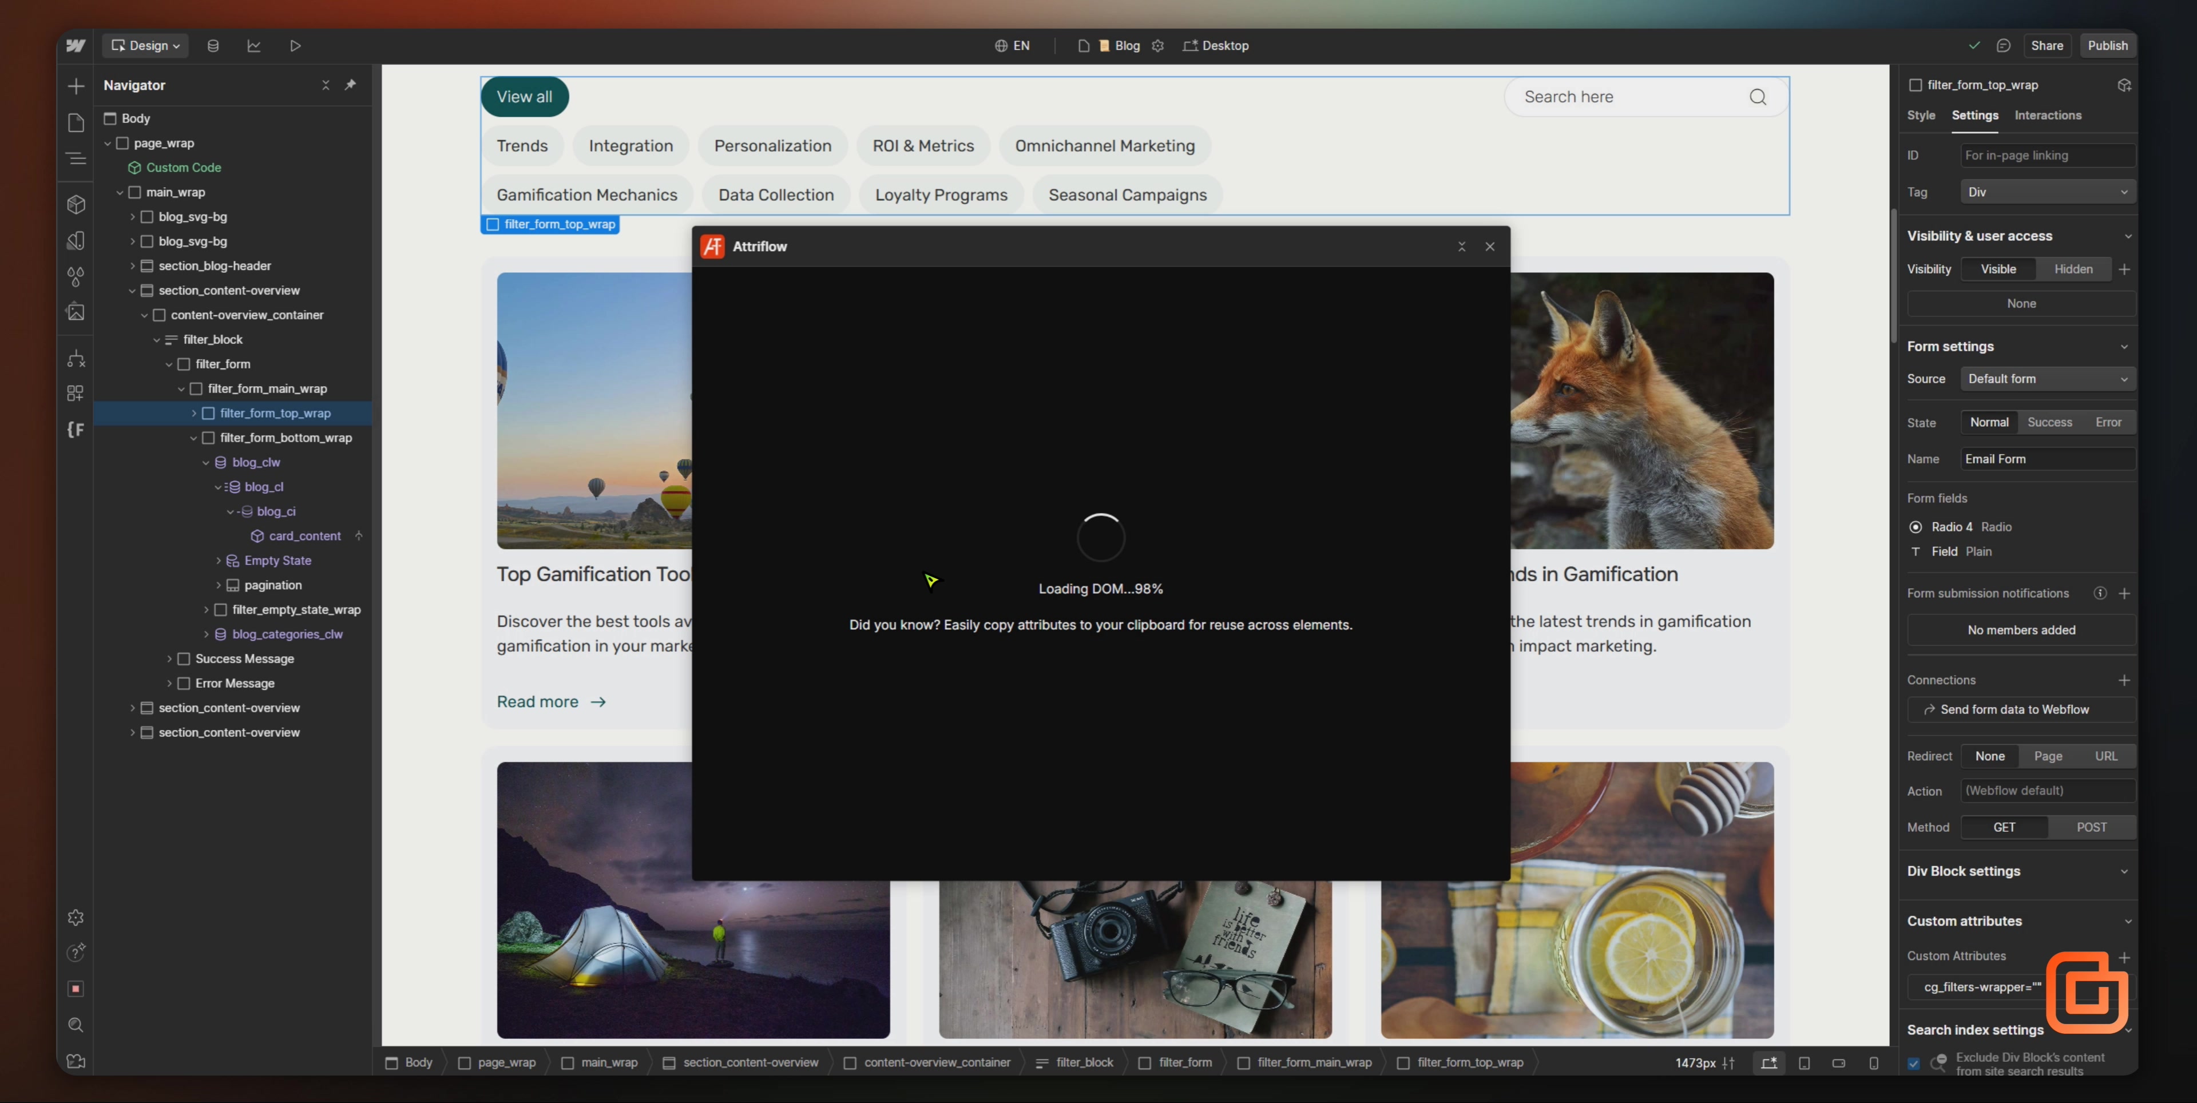Open the Assets image icon
2197x1103 pixels.
(x=76, y=312)
